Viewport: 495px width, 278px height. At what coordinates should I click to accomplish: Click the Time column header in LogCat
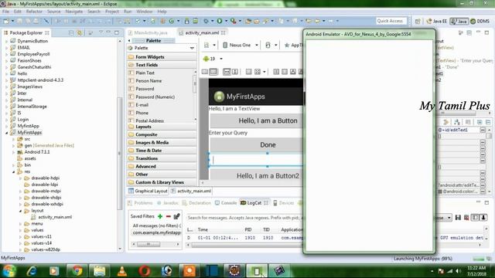203,230
